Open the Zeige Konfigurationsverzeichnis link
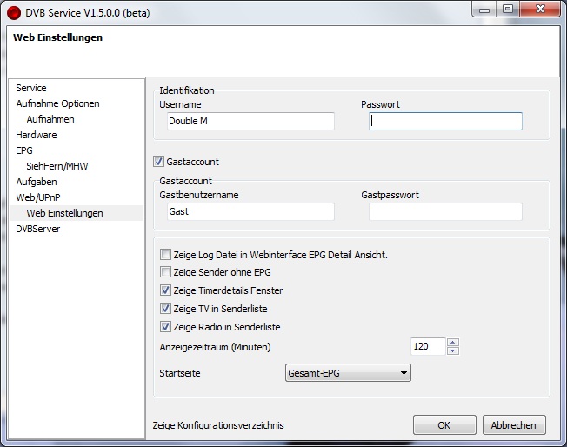Screen dimensions: 567x447 [x=218, y=425]
